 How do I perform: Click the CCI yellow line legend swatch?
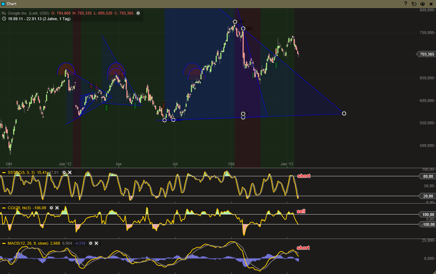[4, 208]
